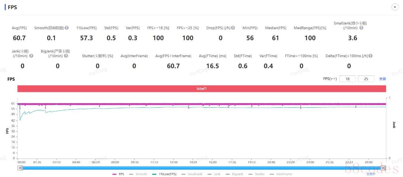Screen dimensions: 403x177
Task: Show help tooltip for Drop(FPS) [/h]
Action: coord(233,28)
